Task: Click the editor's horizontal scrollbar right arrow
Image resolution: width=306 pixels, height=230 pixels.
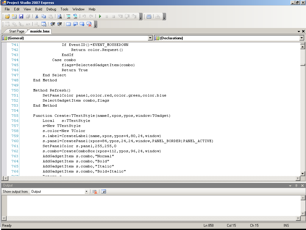Action: tap(298, 178)
